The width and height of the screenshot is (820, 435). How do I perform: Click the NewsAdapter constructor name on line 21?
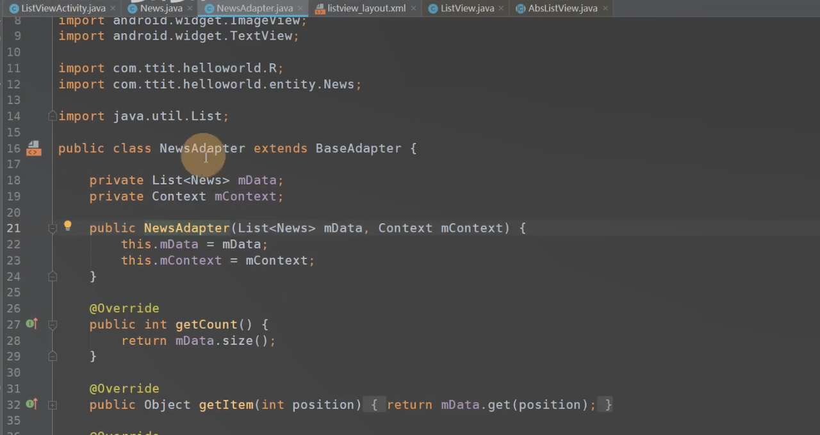click(x=186, y=228)
